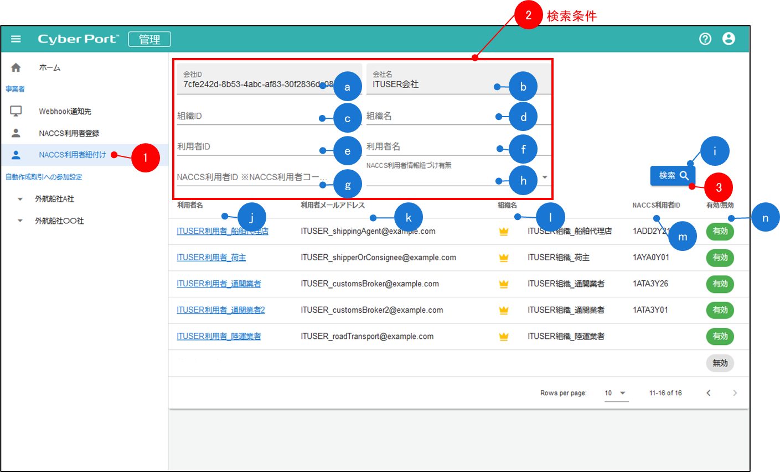Go to next page arrow

tap(735, 393)
